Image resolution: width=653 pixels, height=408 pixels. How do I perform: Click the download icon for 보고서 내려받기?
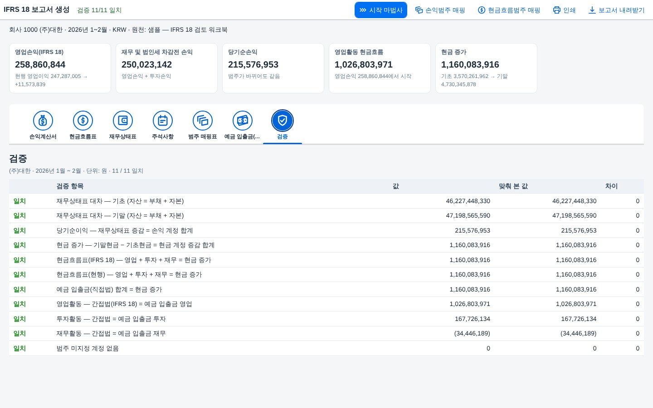(592, 10)
